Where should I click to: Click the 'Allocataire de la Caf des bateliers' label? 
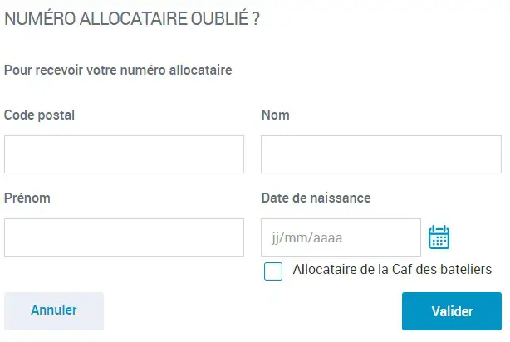[392, 269]
